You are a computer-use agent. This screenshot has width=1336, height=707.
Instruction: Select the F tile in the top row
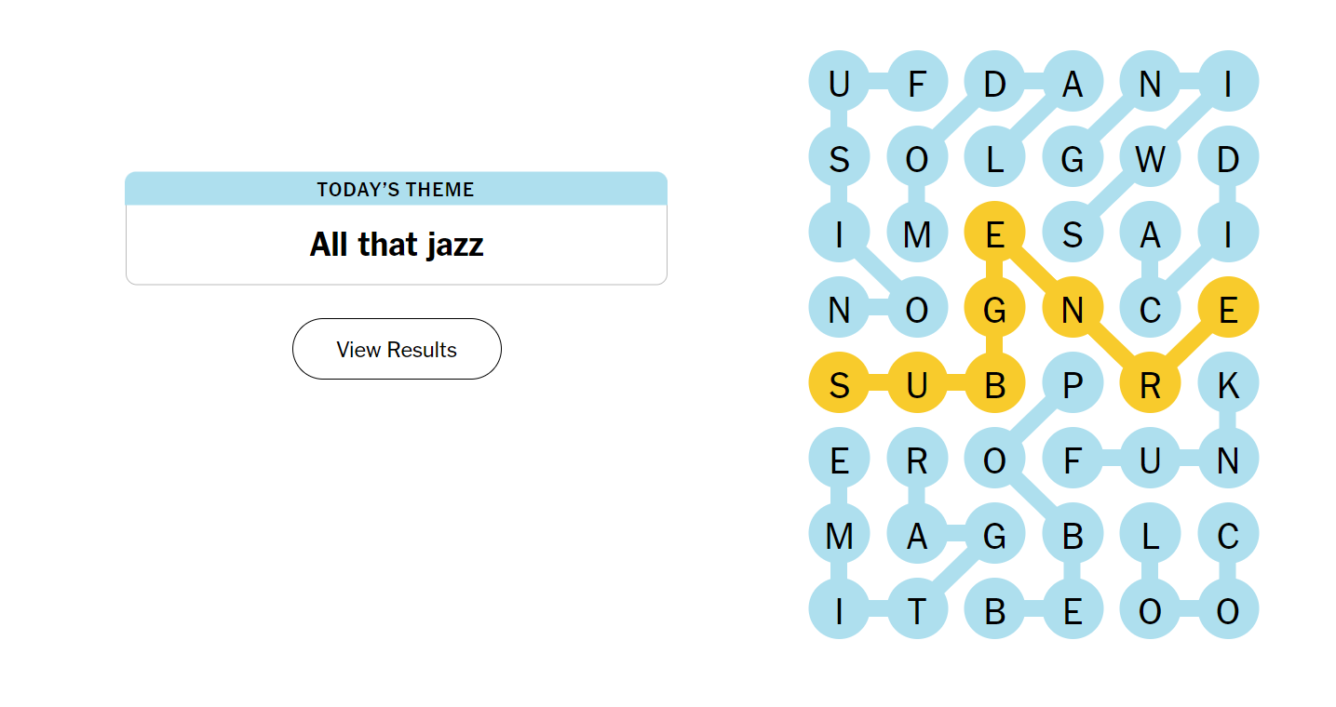(x=917, y=84)
